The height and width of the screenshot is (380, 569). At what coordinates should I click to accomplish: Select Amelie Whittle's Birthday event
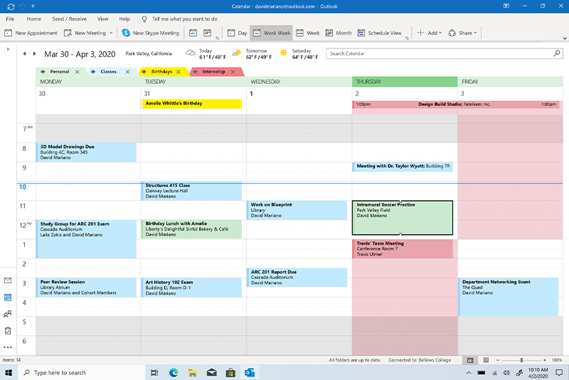pos(191,103)
